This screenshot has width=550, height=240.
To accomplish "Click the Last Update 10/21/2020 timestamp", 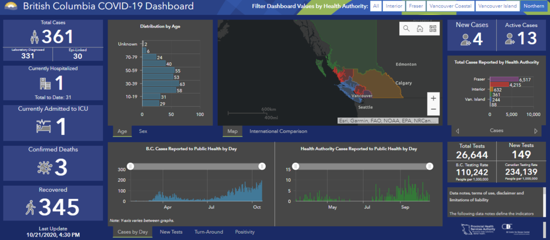I will (53, 234).
